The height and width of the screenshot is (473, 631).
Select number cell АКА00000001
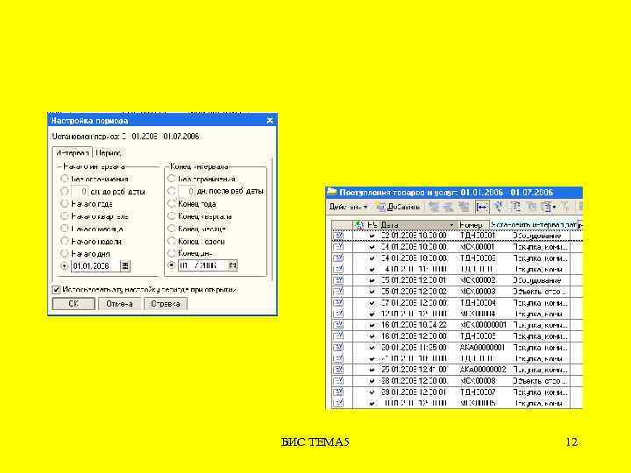tap(483, 347)
